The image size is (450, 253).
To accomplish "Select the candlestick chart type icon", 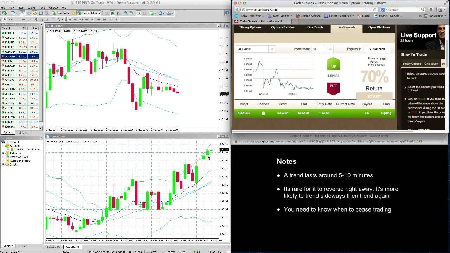I will (x=113, y=13).
